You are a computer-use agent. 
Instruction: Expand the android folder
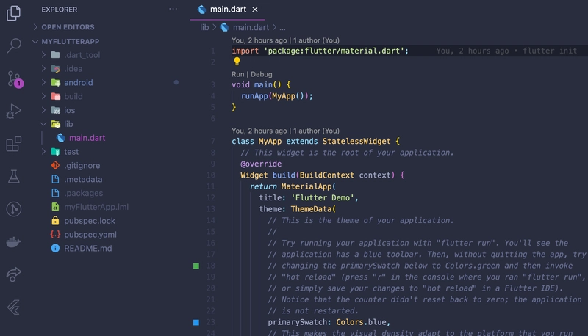coord(78,83)
